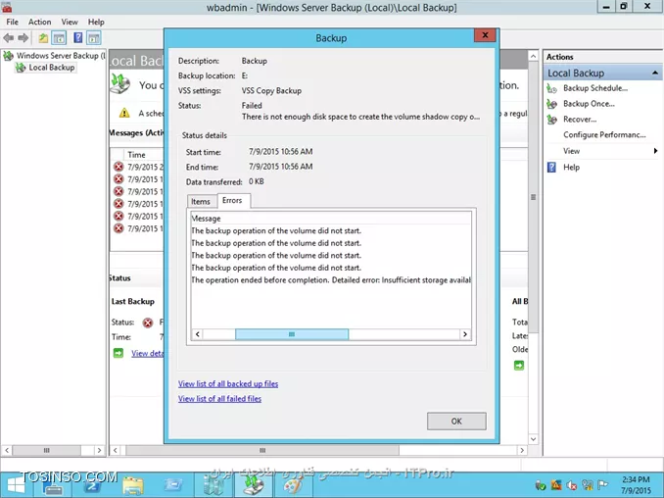Click the Action Center flag in system tray
Viewport: 664px width, 498px height.
pyautogui.click(x=603, y=485)
